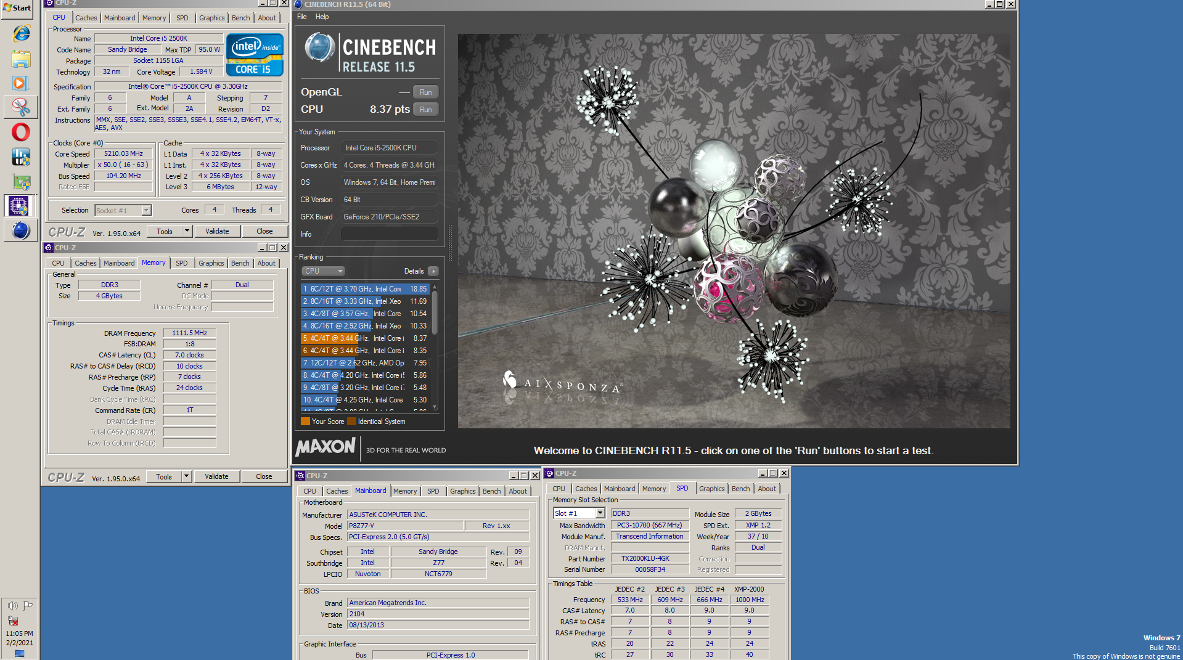
Task: Open SPD tab in Memory CPU-Z window
Action: (182, 263)
